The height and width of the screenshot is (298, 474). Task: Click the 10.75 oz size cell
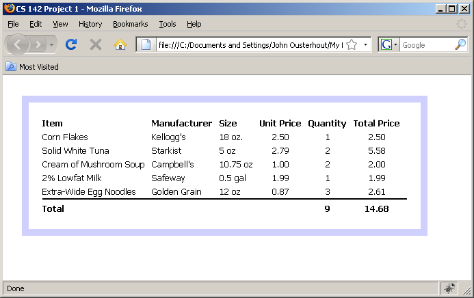(x=236, y=165)
